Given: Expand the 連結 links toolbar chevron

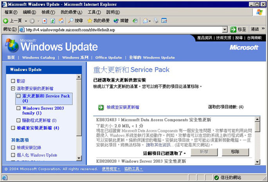Looking at the screenshot, I should tap(263, 29).
